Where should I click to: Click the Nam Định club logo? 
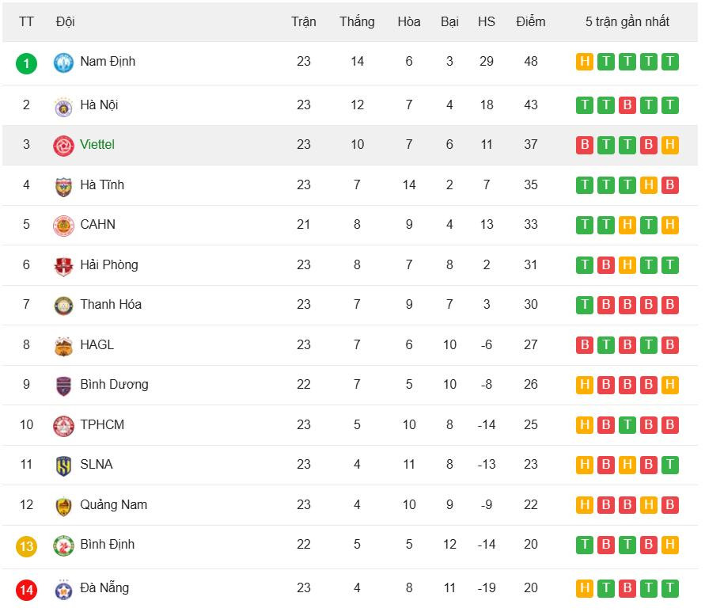(63, 63)
